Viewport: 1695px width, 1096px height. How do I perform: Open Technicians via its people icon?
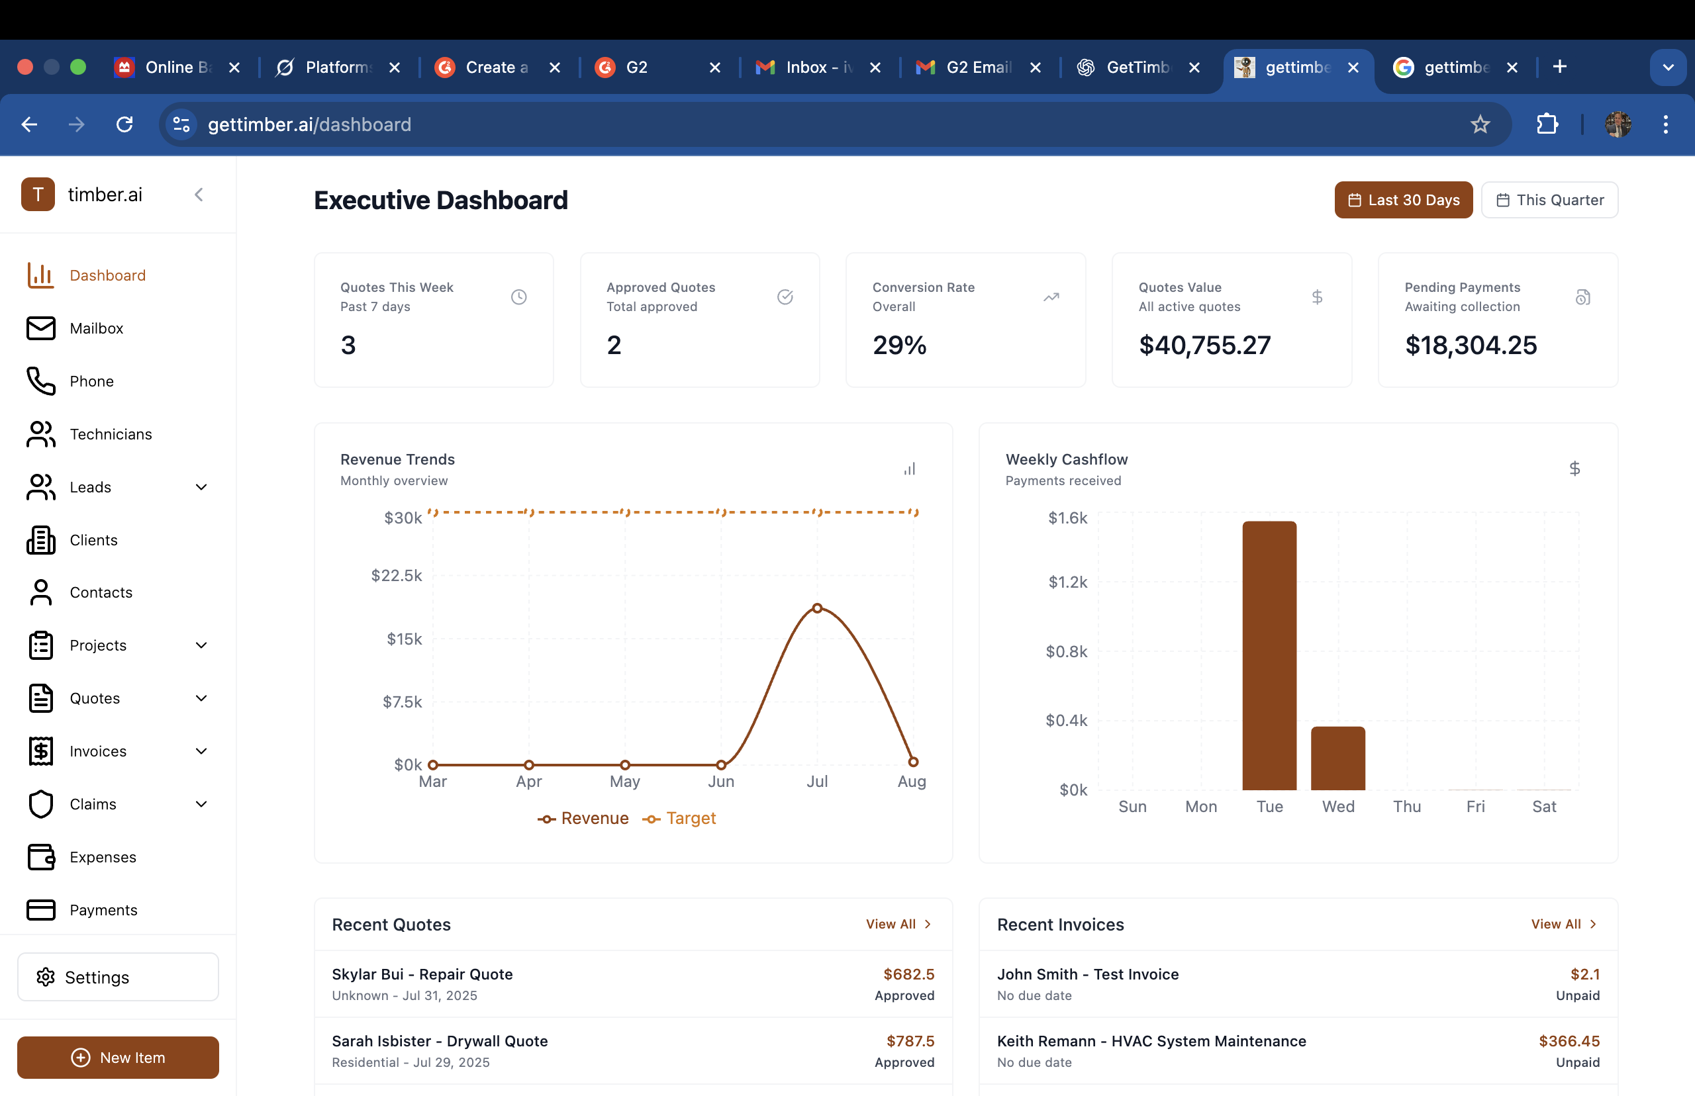pyautogui.click(x=40, y=434)
